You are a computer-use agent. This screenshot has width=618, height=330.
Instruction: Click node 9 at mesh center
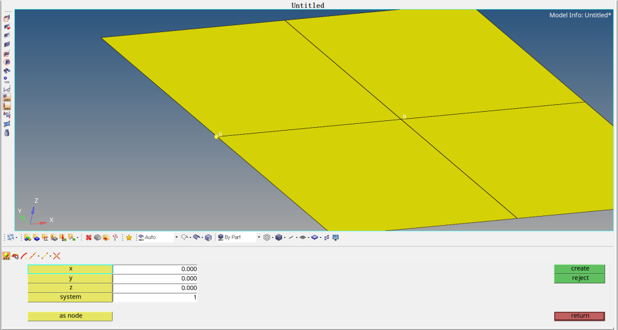402,119
